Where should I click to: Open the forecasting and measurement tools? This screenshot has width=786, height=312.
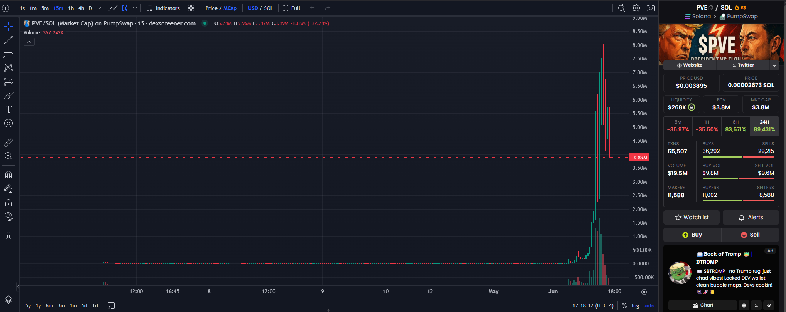pos(8,82)
